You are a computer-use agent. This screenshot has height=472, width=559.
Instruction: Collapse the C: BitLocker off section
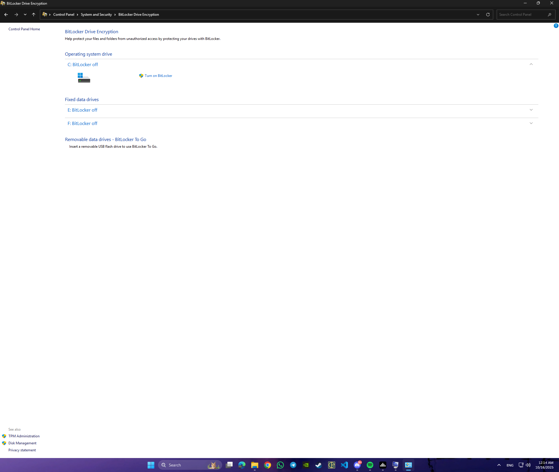point(531,64)
